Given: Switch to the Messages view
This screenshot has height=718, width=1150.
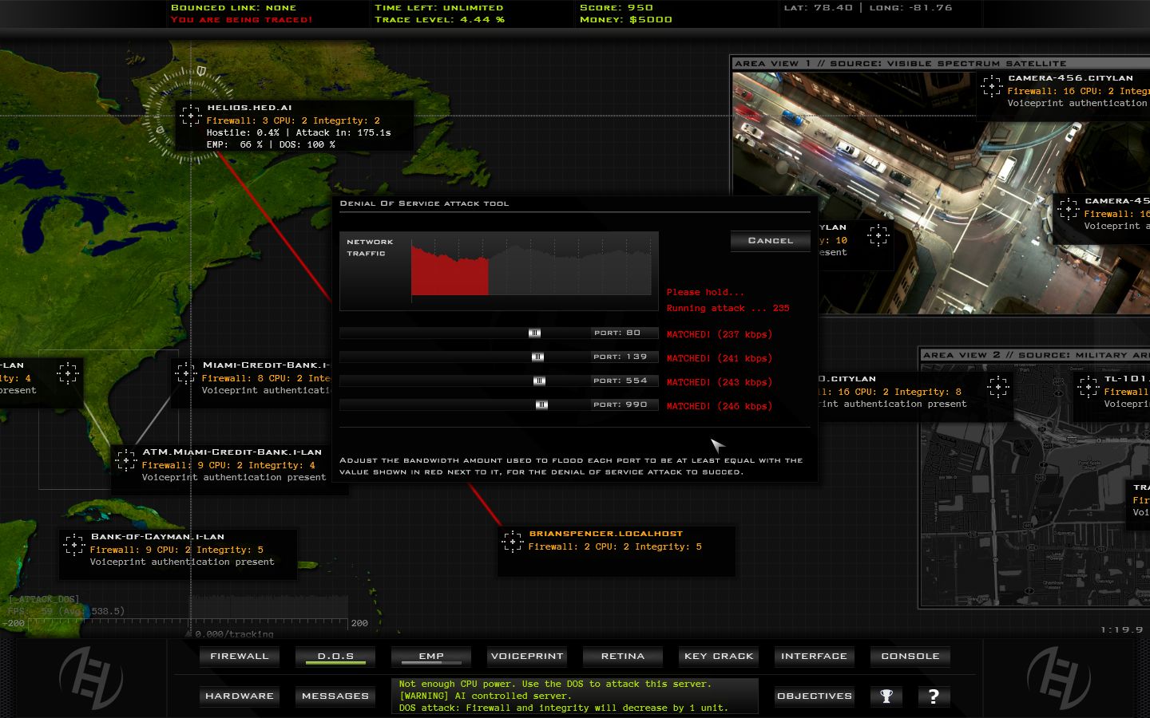Looking at the screenshot, I should point(335,696).
